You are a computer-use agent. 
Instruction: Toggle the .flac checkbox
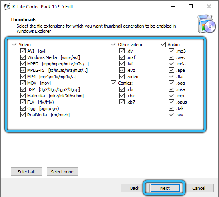171,77
